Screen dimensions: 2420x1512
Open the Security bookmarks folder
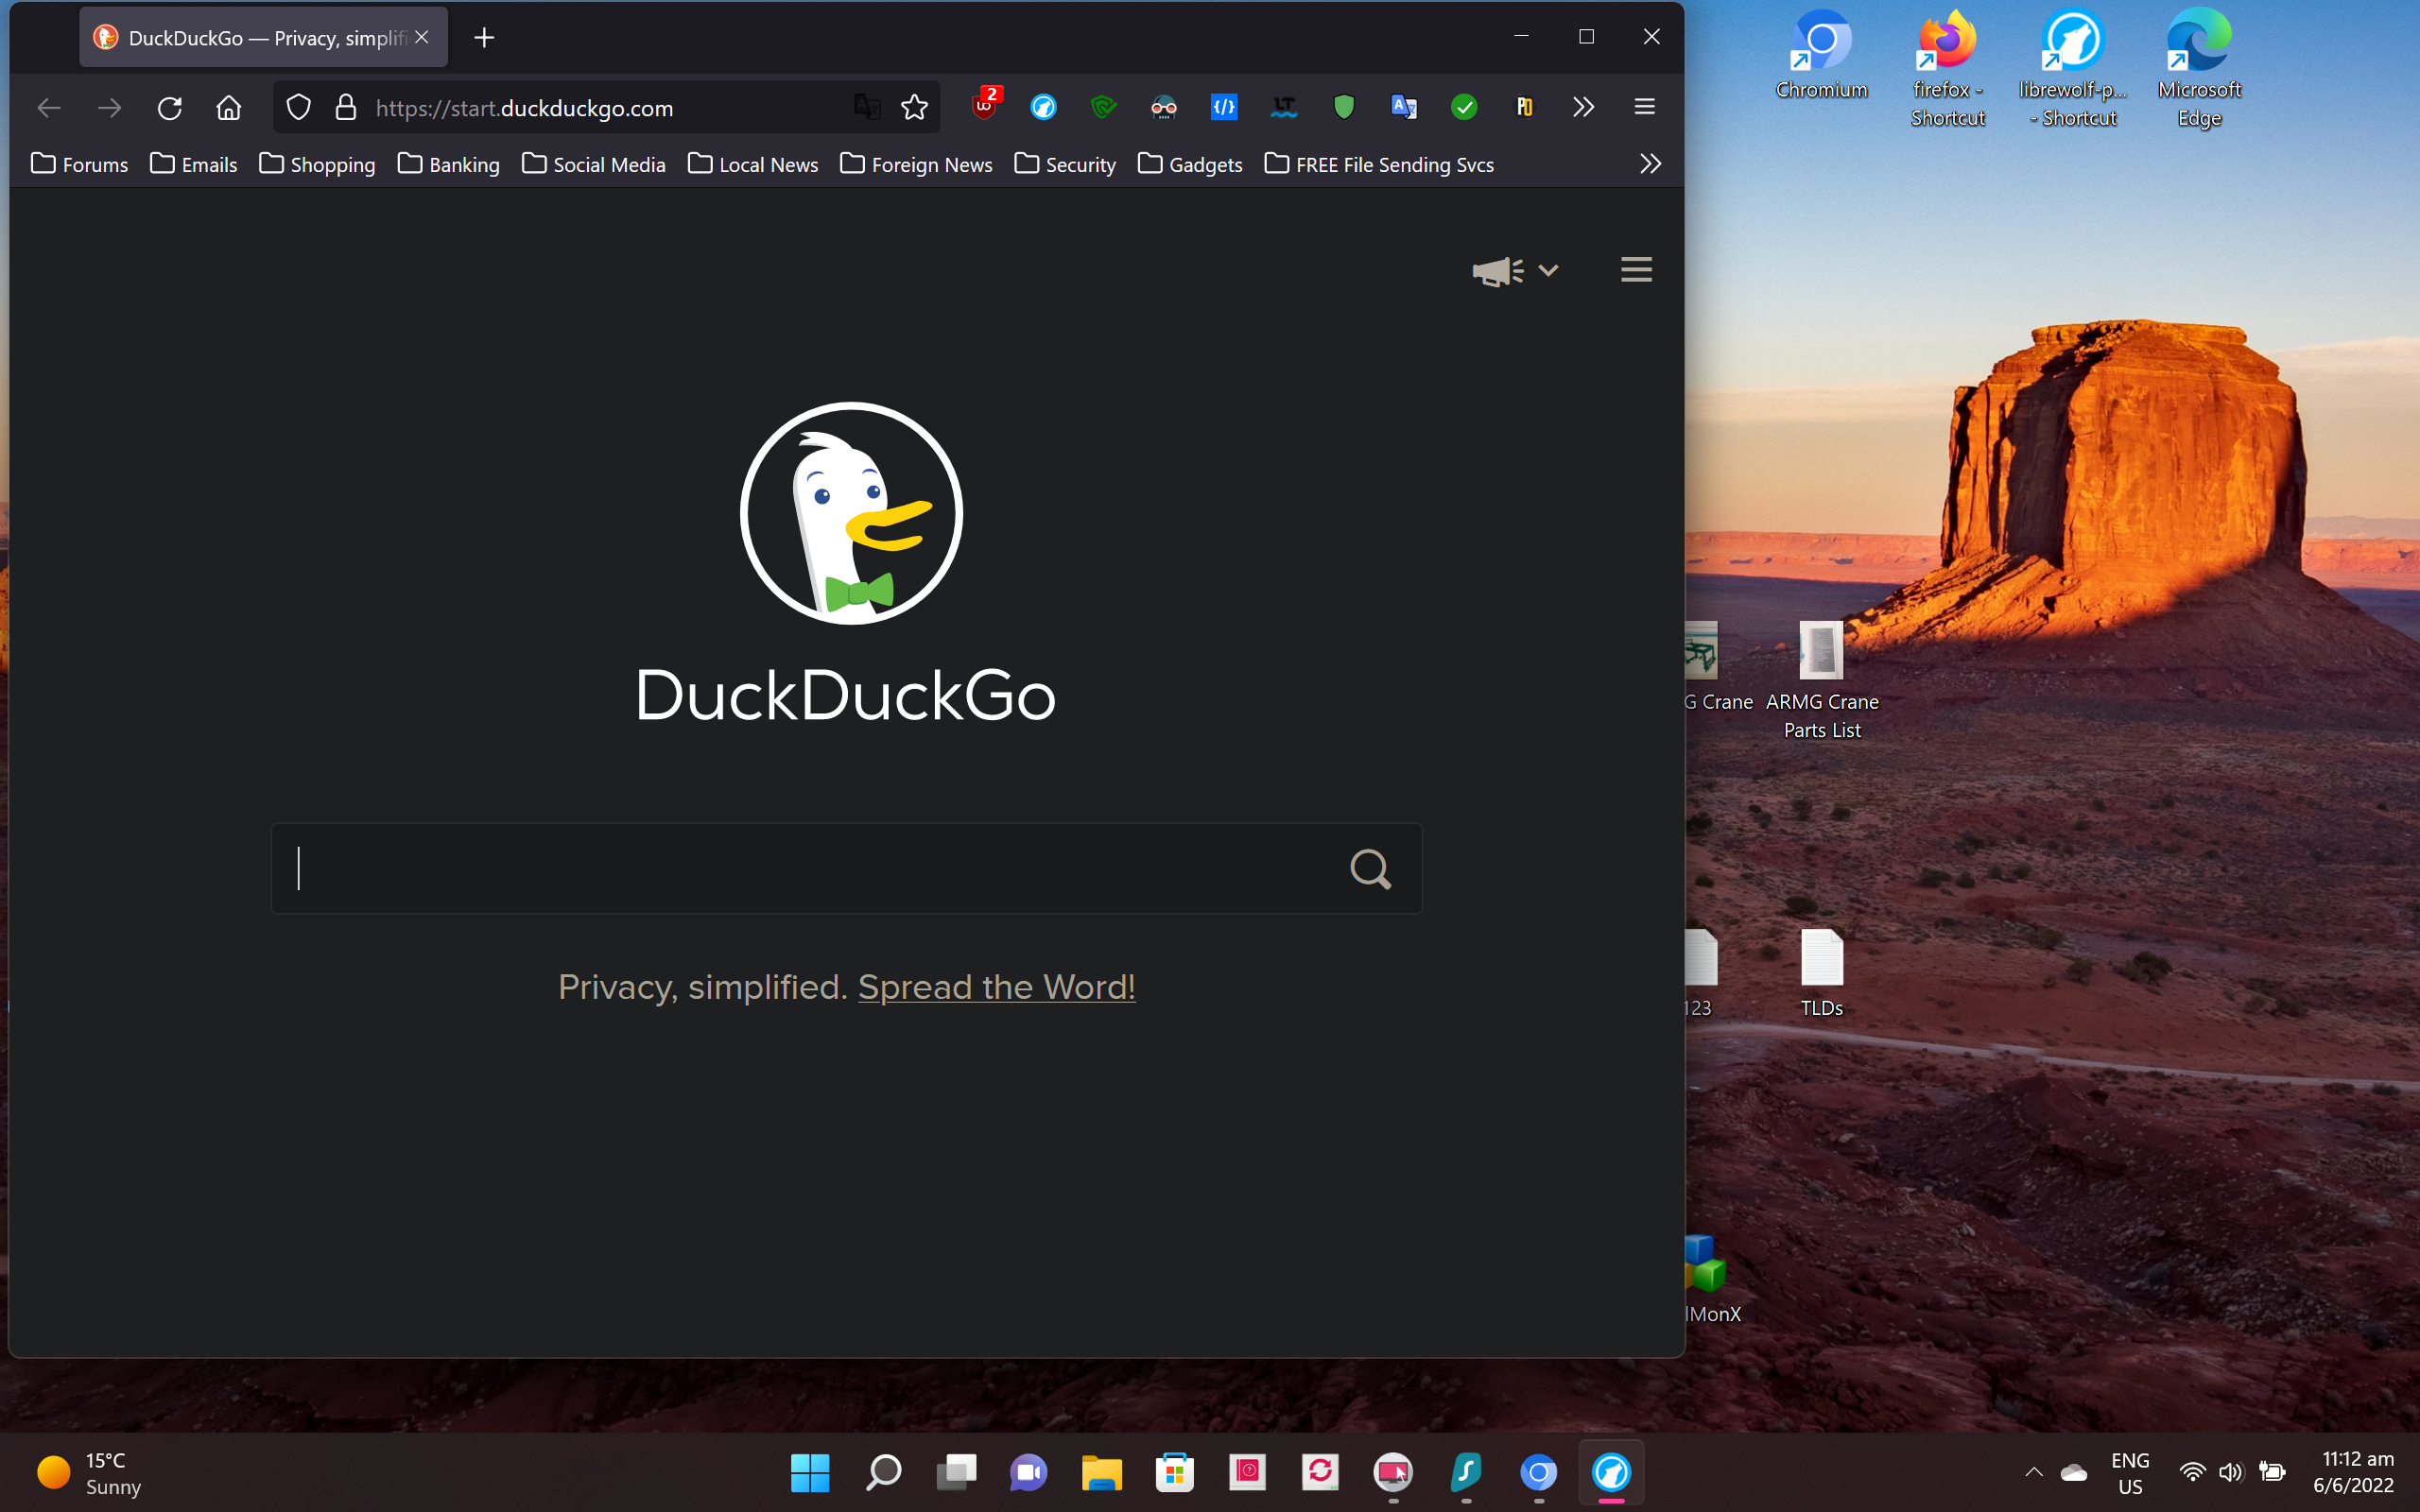tap(1065, 164)
